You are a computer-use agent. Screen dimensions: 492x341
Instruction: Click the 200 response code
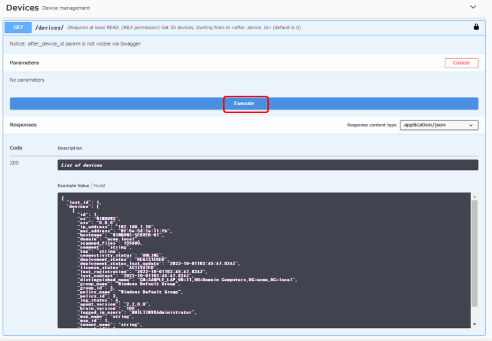coord(14,163)
